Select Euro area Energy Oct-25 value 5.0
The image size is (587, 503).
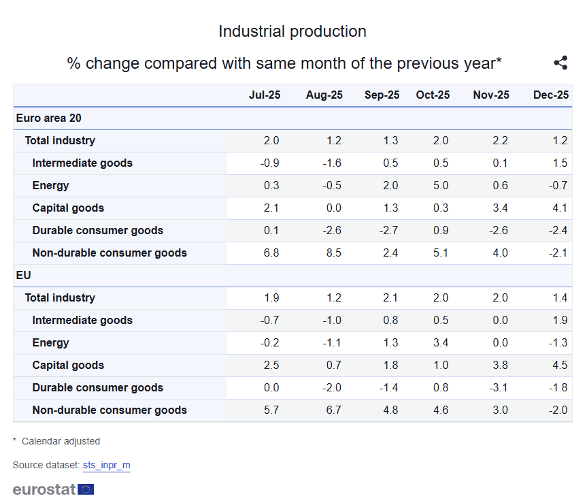(x=441, y=185)
